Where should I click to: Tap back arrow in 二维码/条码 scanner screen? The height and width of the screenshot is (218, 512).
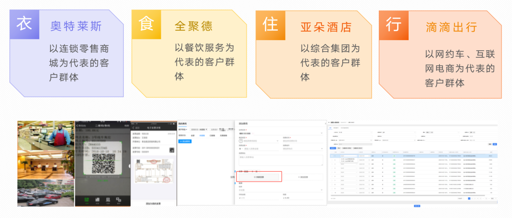click(x=77, y=126)
